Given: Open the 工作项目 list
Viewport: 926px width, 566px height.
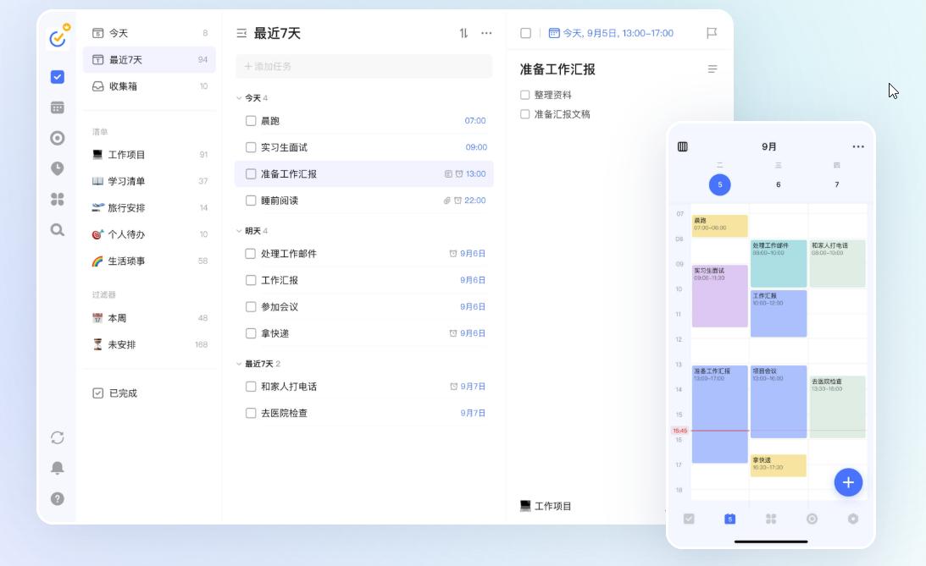Looking at the screenshot, I should (127, 155).
